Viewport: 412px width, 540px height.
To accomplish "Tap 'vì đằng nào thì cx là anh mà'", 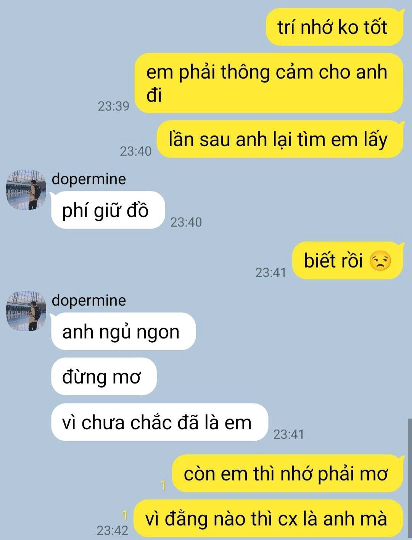I will [268, 519].
